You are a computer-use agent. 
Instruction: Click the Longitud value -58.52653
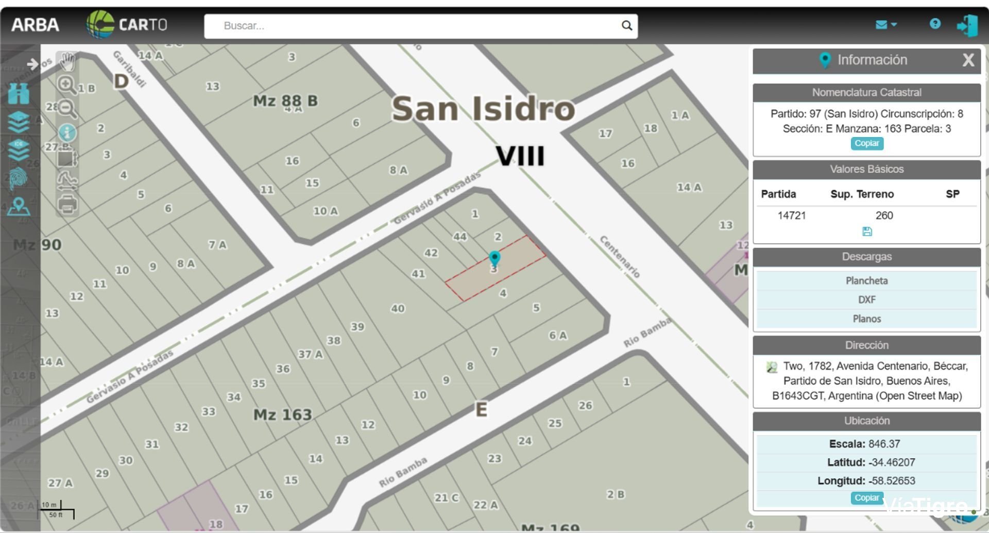click(x=892, y=481)
